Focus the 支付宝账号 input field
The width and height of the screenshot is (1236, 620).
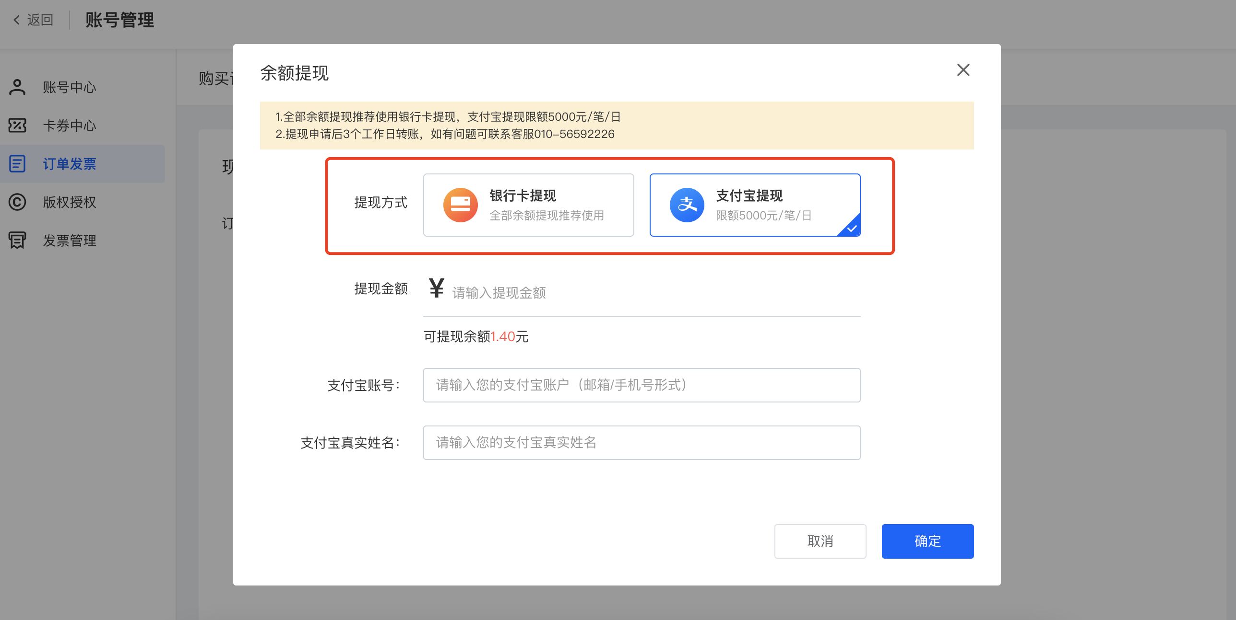[642, 385]
